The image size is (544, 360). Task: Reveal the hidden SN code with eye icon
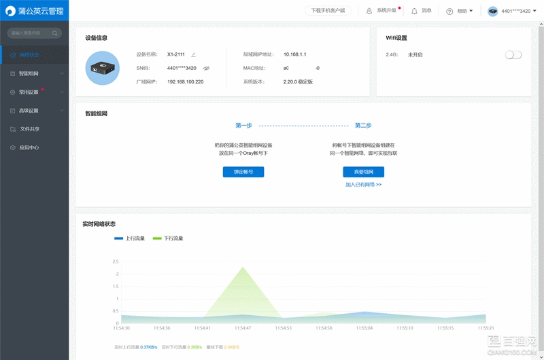pos(205,68)
